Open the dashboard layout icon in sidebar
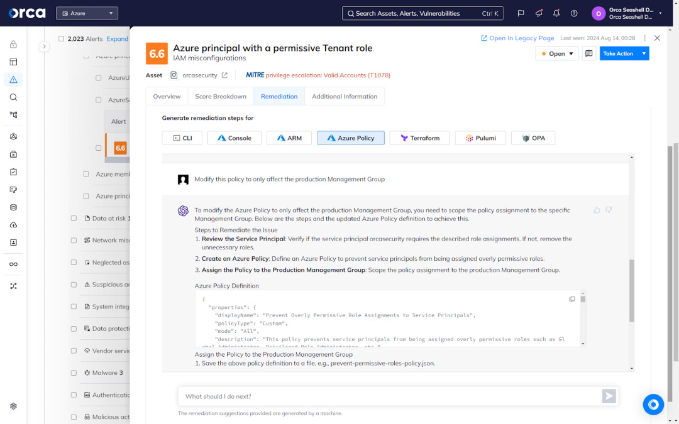The image size is (679, 424). click(13, 62)
